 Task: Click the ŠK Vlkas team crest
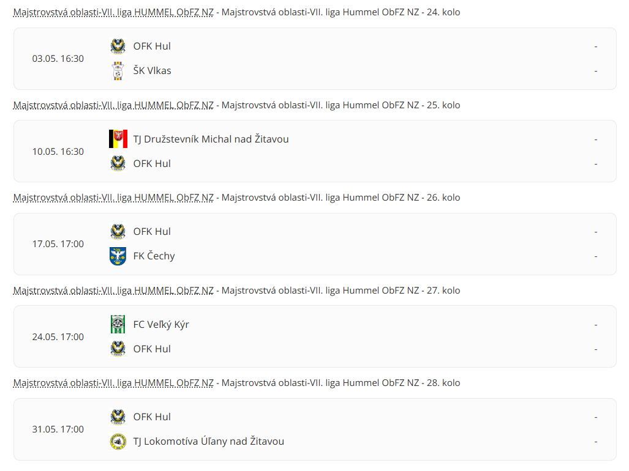coord(118,71)
